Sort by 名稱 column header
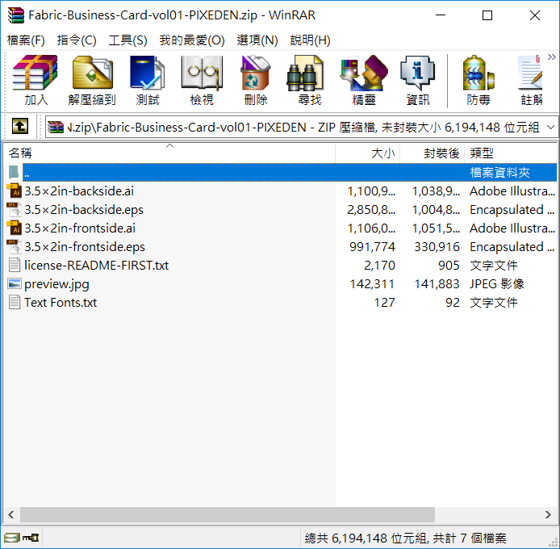The image size is (560, 549). tap(169, 153)
